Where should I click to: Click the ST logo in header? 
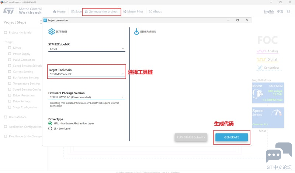(x=9, y=11)
